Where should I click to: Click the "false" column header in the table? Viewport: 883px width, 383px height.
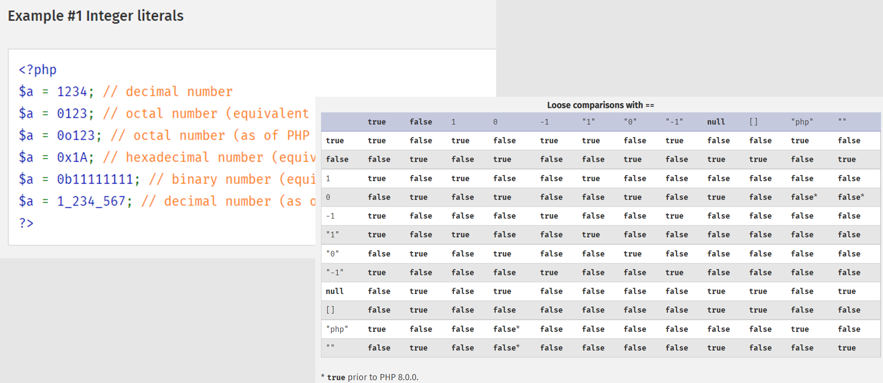point(420,122)
